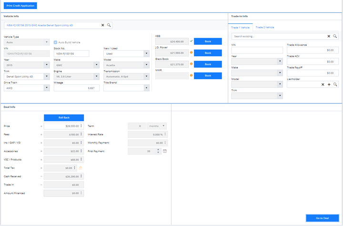Click the Trade Allowance field

(313, 50)
